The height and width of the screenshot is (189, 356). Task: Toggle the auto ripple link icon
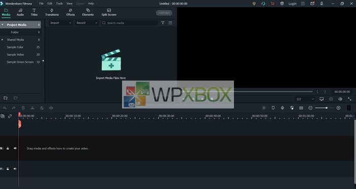(x=10, y=116)
